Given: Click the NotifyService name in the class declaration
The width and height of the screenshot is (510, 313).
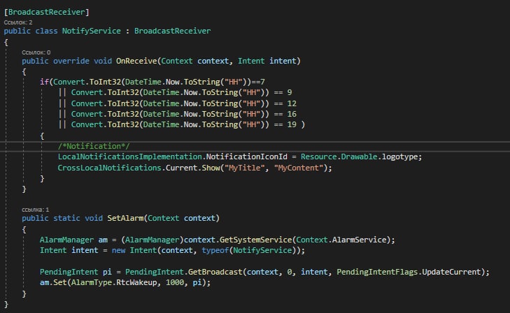Looking at the screenshot, I should click(92, 31).
